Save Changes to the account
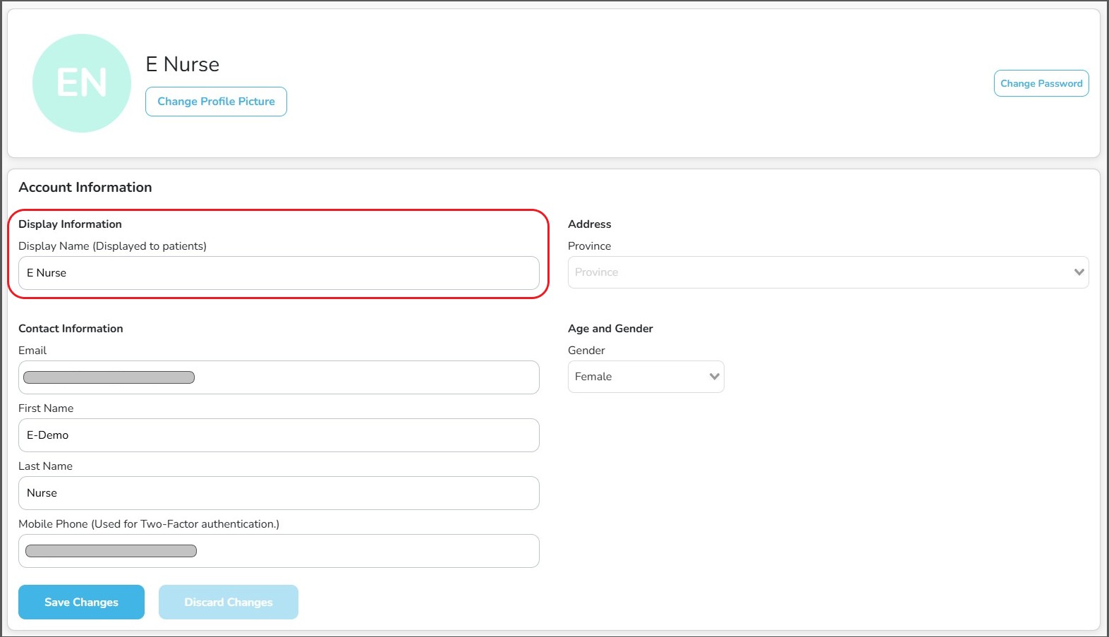1109x637 pixels. pyautogui.click(x=81, y=602)
